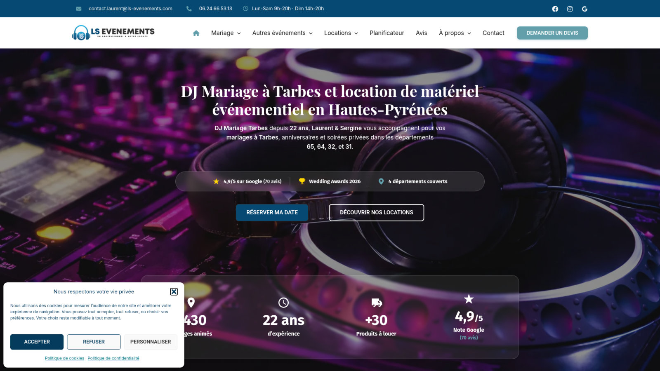Expand the Mariage dropdown menu
The width and height of the screenshot is (660, 371).
(226, 33)
